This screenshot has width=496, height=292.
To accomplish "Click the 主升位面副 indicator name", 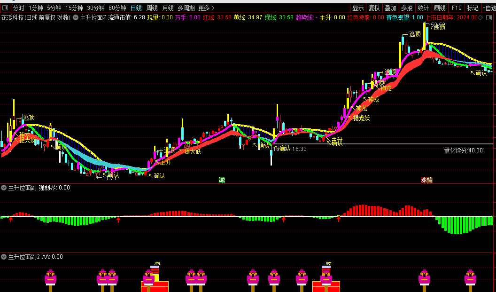I will pos(22,188).
